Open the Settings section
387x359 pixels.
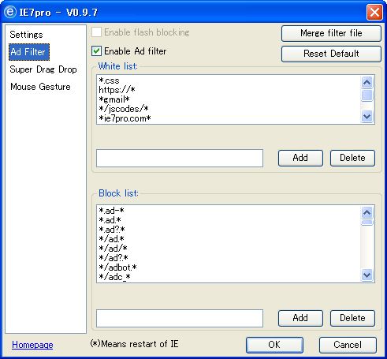[26, 35]
